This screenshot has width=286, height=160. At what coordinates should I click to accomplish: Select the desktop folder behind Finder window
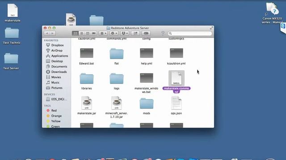[x=97, y=20]
